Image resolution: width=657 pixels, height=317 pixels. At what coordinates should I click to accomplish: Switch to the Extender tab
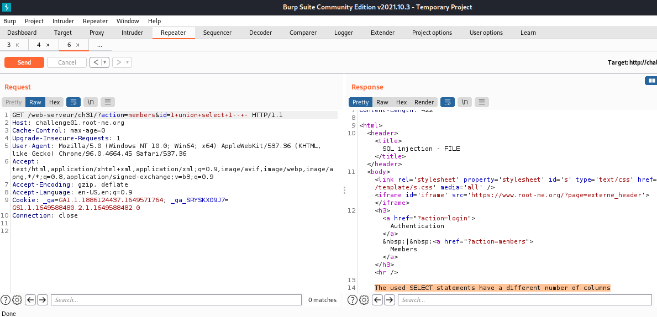point(382,33)
